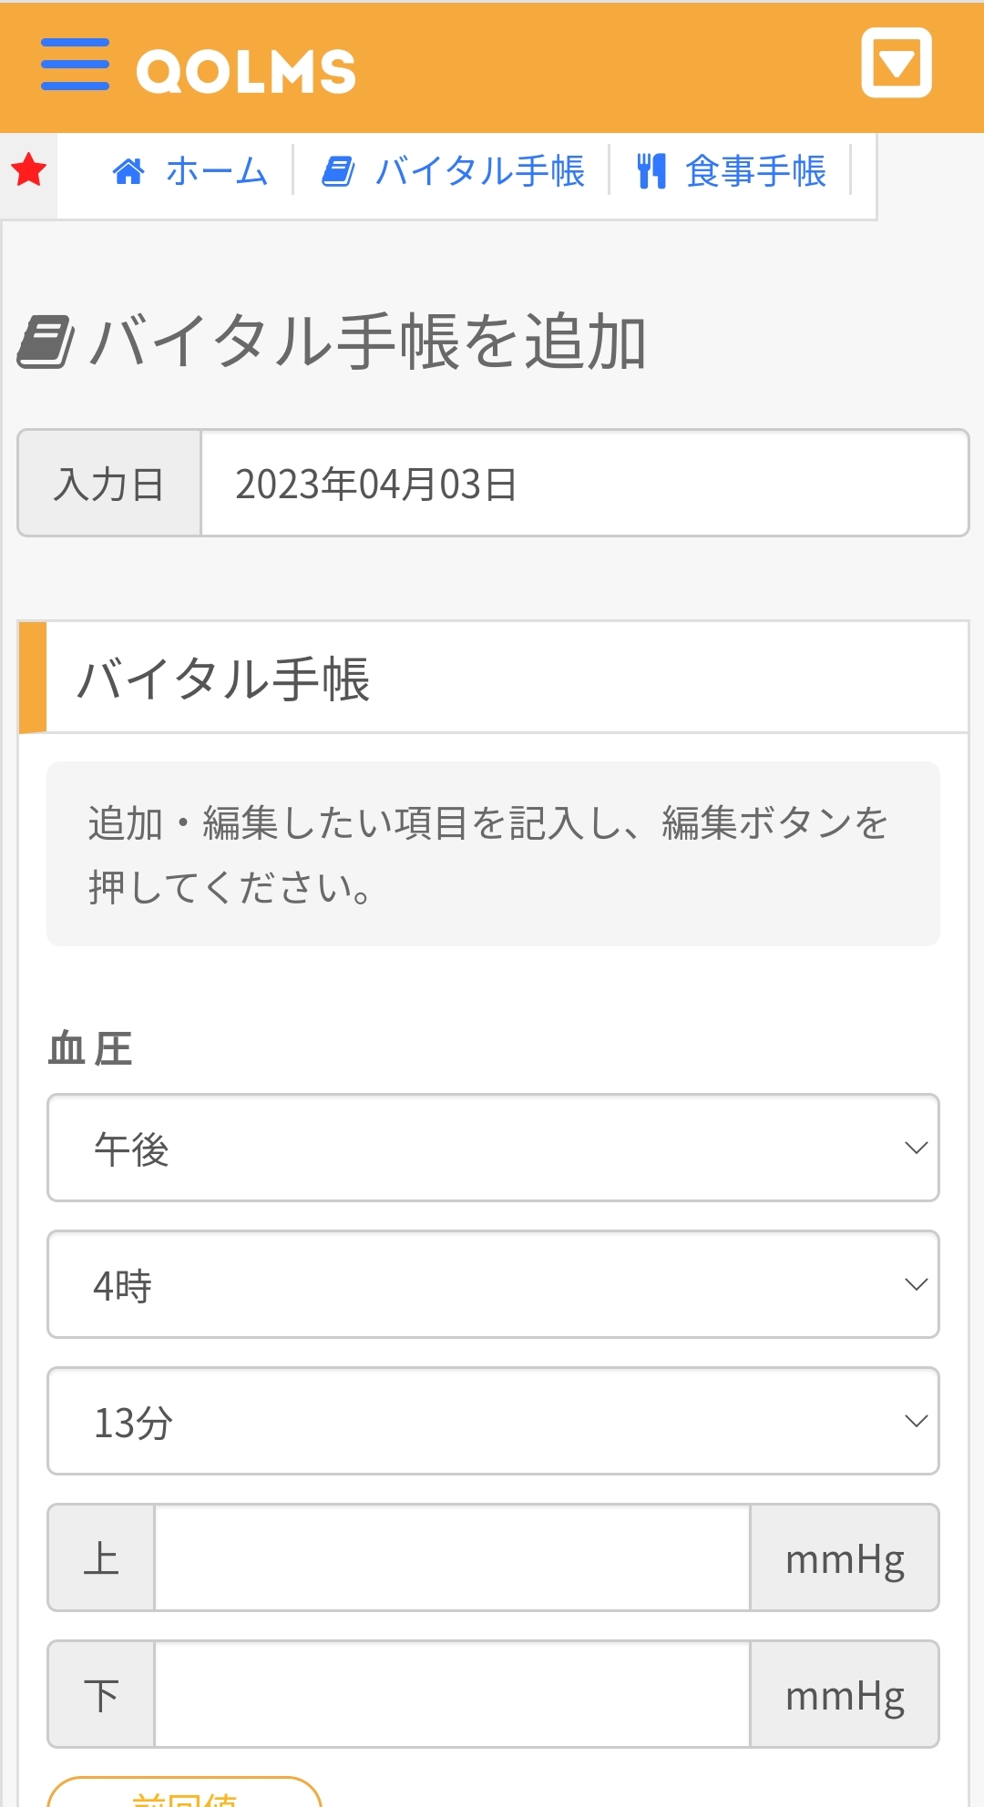
Task: Open the hamburger menu
Action: coord(75,66)
